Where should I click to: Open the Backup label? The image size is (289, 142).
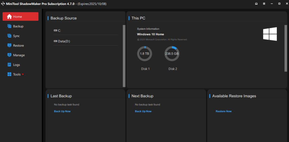click(x=18, y=26)
